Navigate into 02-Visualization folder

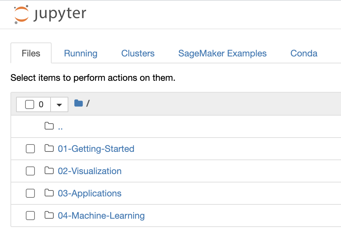click(90, 171)
